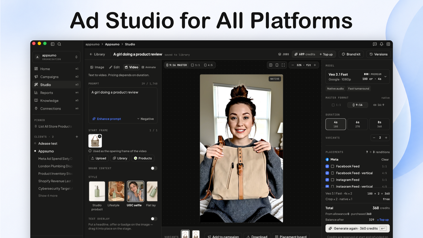The image size is (423, 238).
Task: Click device preview icon on canvas toolbar
Action: 277,65
